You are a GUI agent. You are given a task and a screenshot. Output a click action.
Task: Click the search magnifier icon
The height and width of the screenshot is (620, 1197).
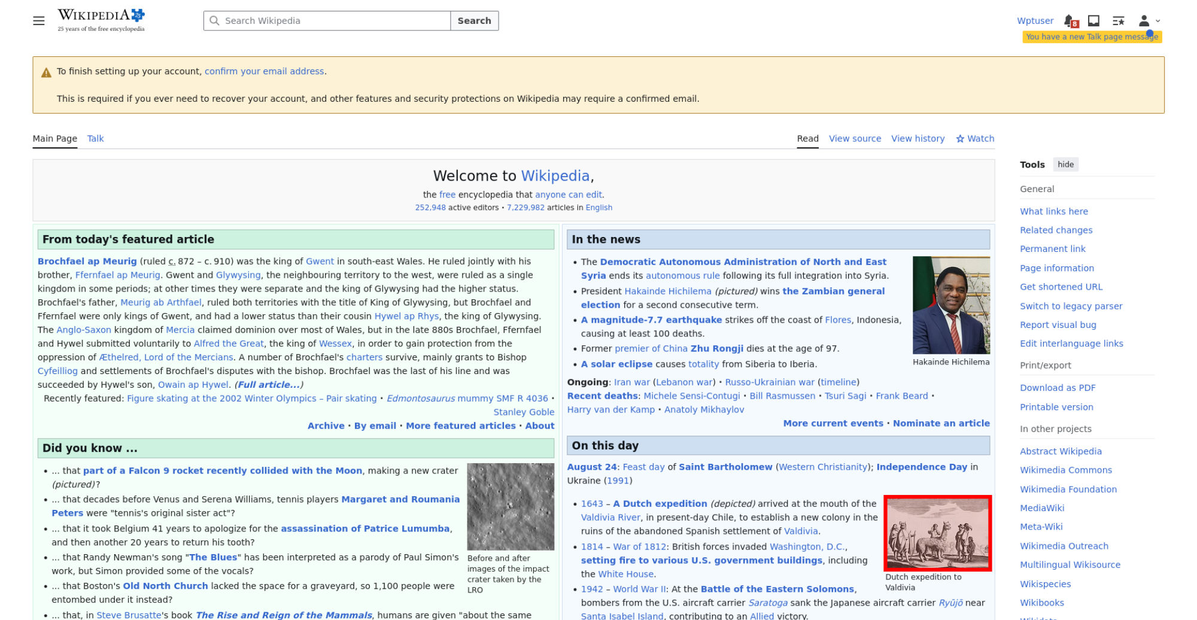tap(214, 21)
